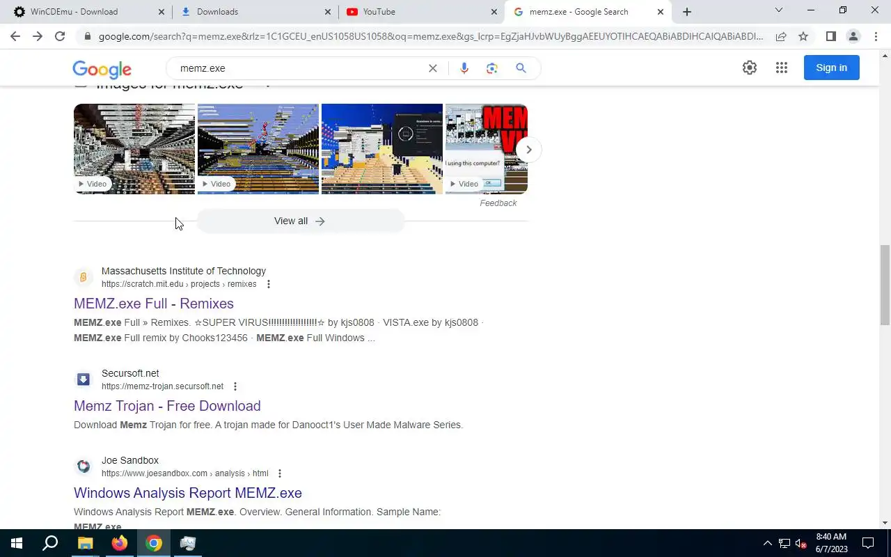Search by voice microphone icon
891x557 pixels.
point(464,68)
